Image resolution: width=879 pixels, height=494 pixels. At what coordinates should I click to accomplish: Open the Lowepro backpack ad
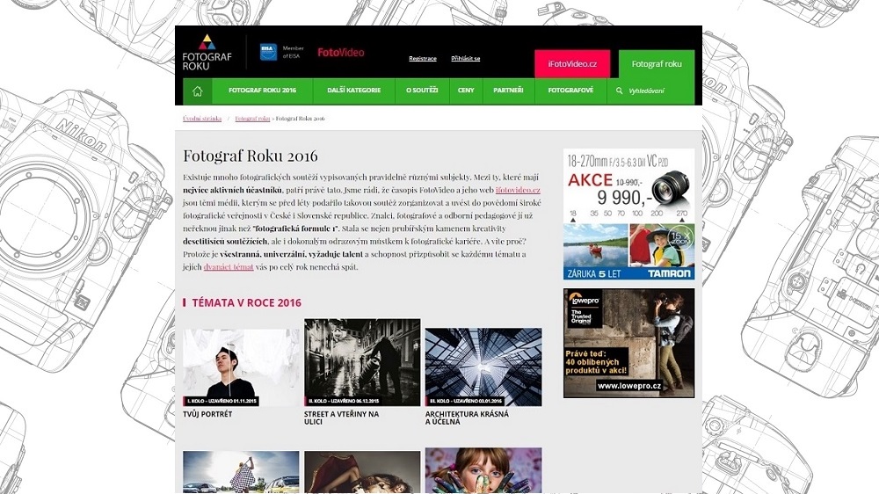(629, 343)
